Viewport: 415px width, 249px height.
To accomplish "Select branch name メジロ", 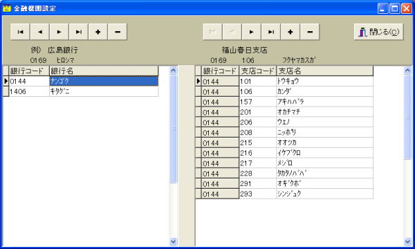I will (x=325, y=163).
